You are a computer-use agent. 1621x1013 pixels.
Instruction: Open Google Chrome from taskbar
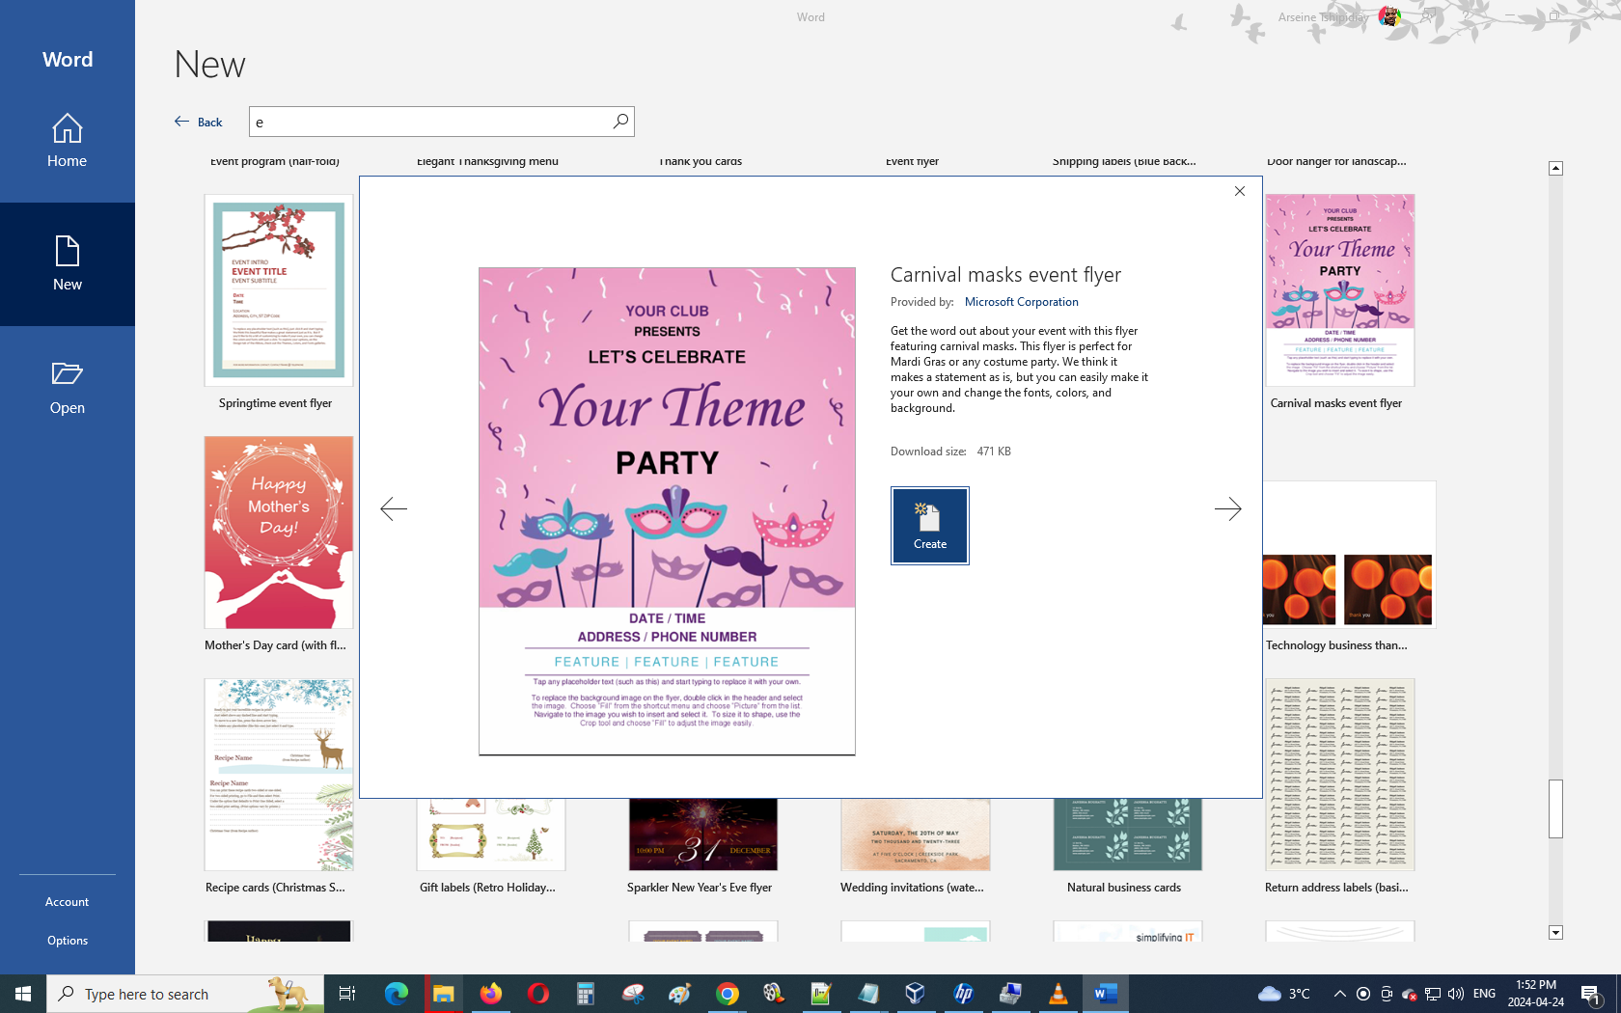pos(728,994)
